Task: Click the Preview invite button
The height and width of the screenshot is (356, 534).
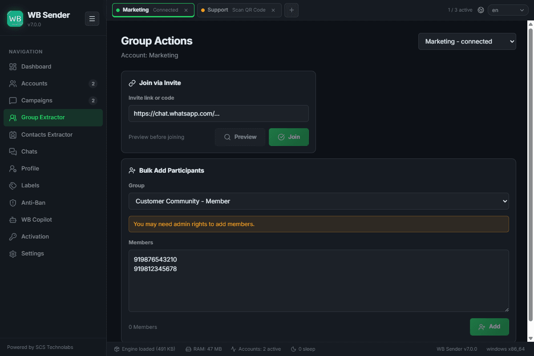Action: (x=240, y=137)
